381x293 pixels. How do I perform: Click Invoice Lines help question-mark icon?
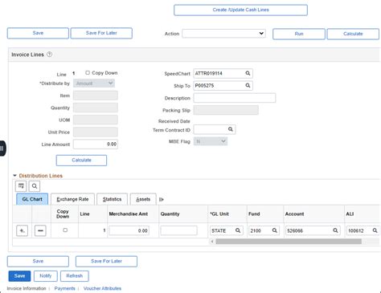pos(49,55)
